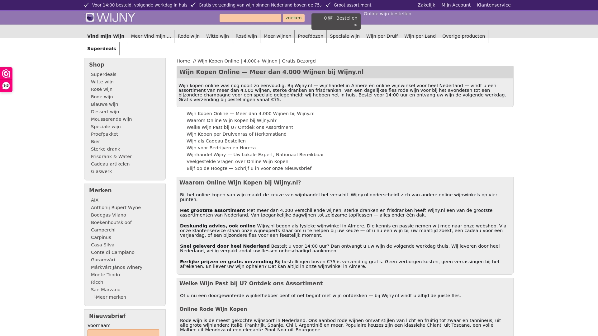598x336 pixels.
Task: Select the Márkvárt János Winery brand
Action: click(x=116, y=267)
